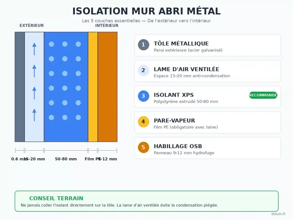Open the TÔLE MÉTALLIQUE card
Image resolution: width=293 pixels, height=220 pixels.
click(208, 45)
